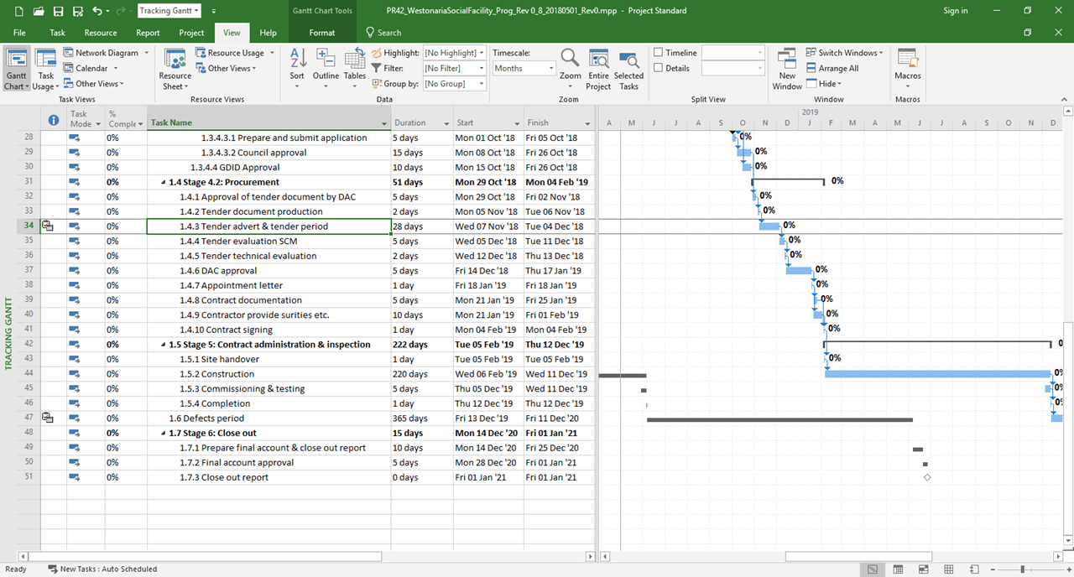Open the Tracking Gantt view selector dropdown
This screenshot has width=1074, height=577.
click(196, 11)
